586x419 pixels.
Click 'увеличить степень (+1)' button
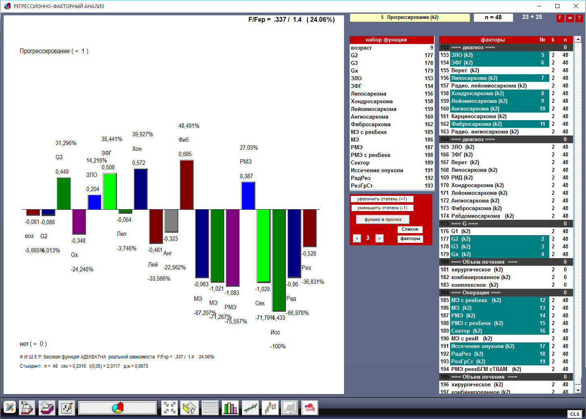382,199
